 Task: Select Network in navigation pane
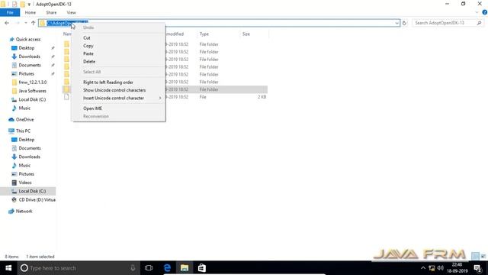[x=24, y=211]
